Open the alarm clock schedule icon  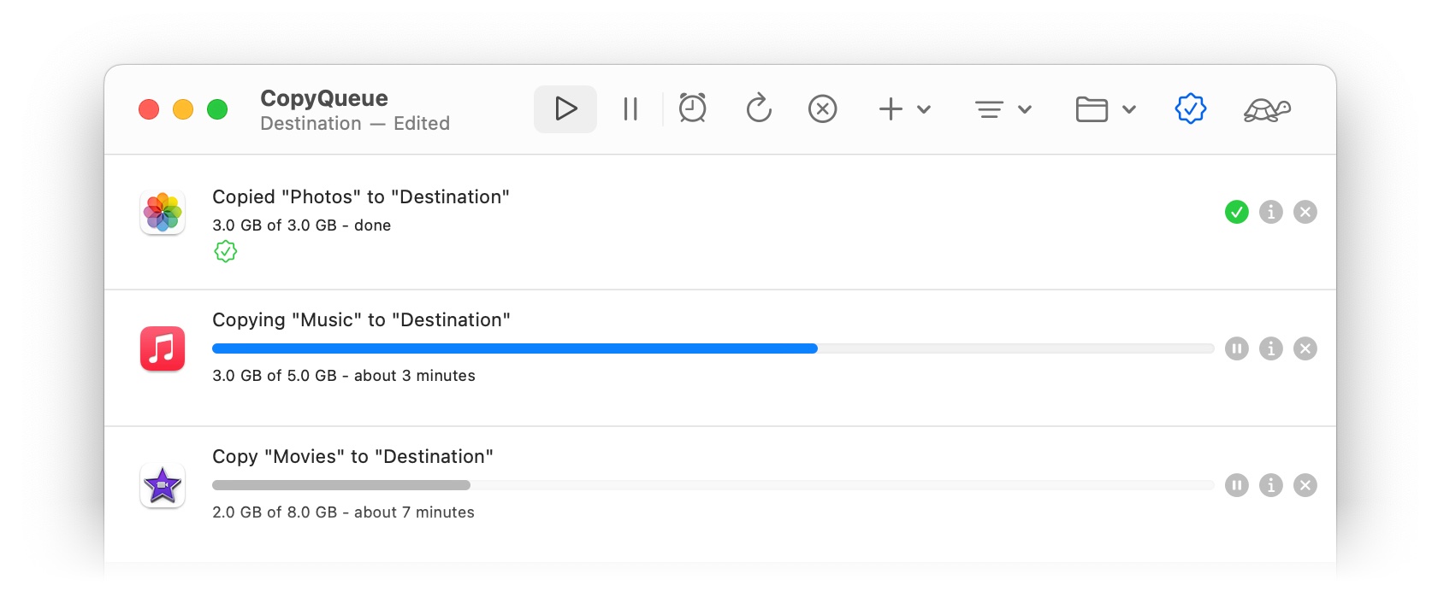click(692, 109)
